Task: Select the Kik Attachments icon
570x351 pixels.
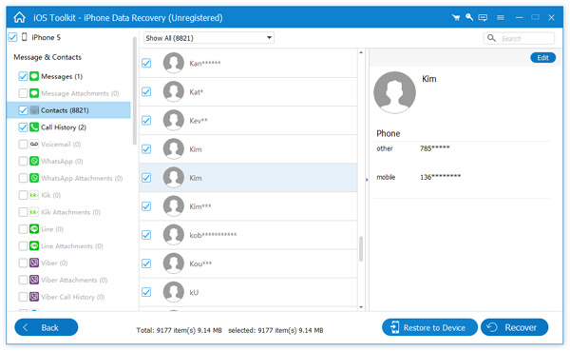Action: pyautogui.click(x=34, y=212)
